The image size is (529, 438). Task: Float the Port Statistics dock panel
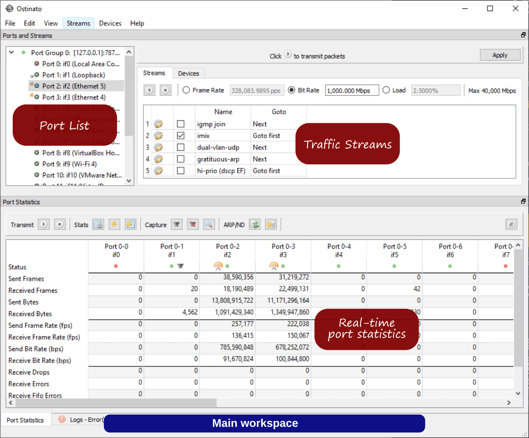click(x=523, y=202)
